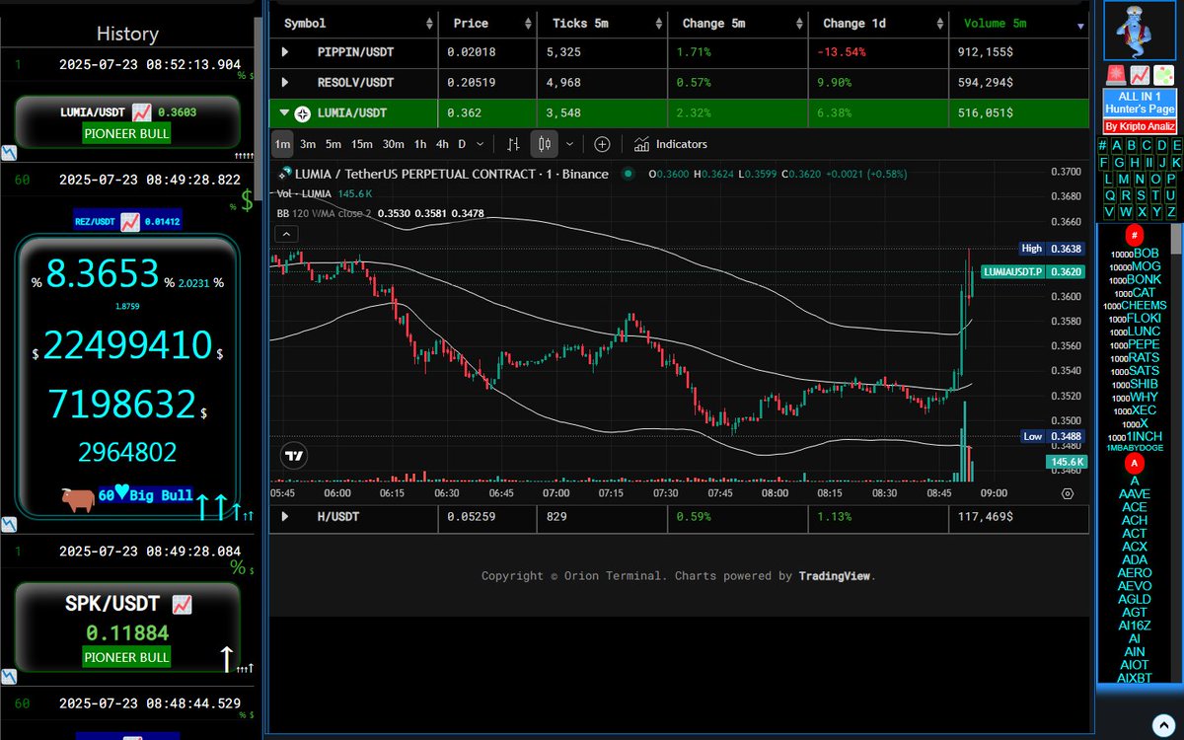Open ADA in the coin list
Viewport: 1184px width, 740px height.
[x=1135, y=559]
